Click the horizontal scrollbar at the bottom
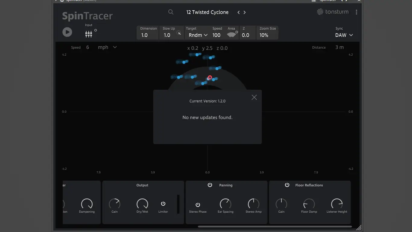412x232 pixels. (x=275, y=226)
